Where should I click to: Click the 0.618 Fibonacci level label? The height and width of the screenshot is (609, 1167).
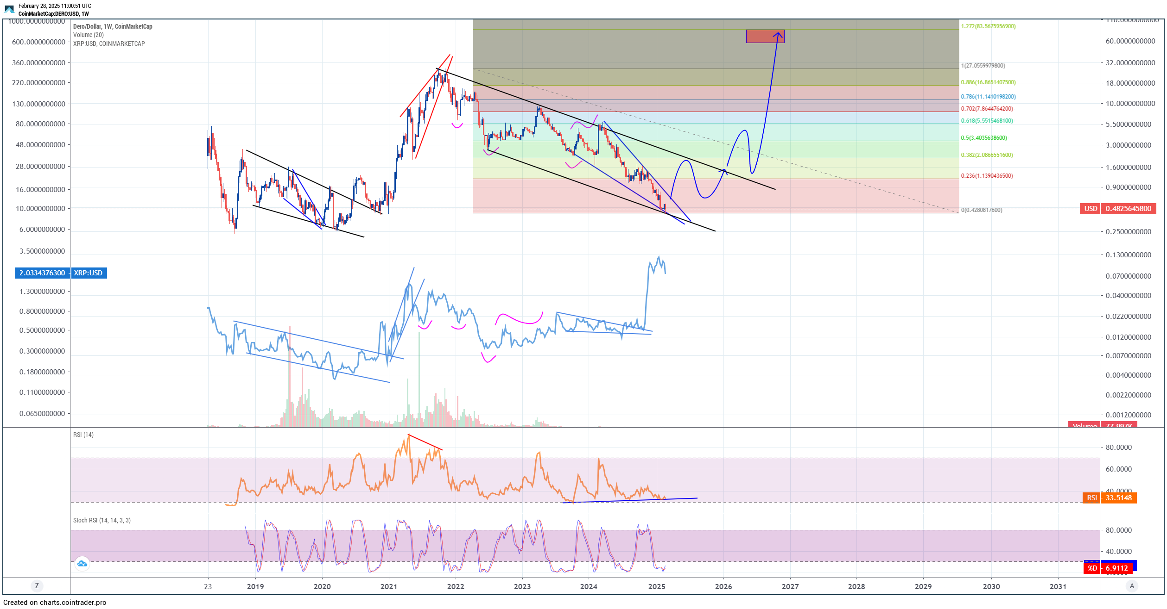(987, 121)
